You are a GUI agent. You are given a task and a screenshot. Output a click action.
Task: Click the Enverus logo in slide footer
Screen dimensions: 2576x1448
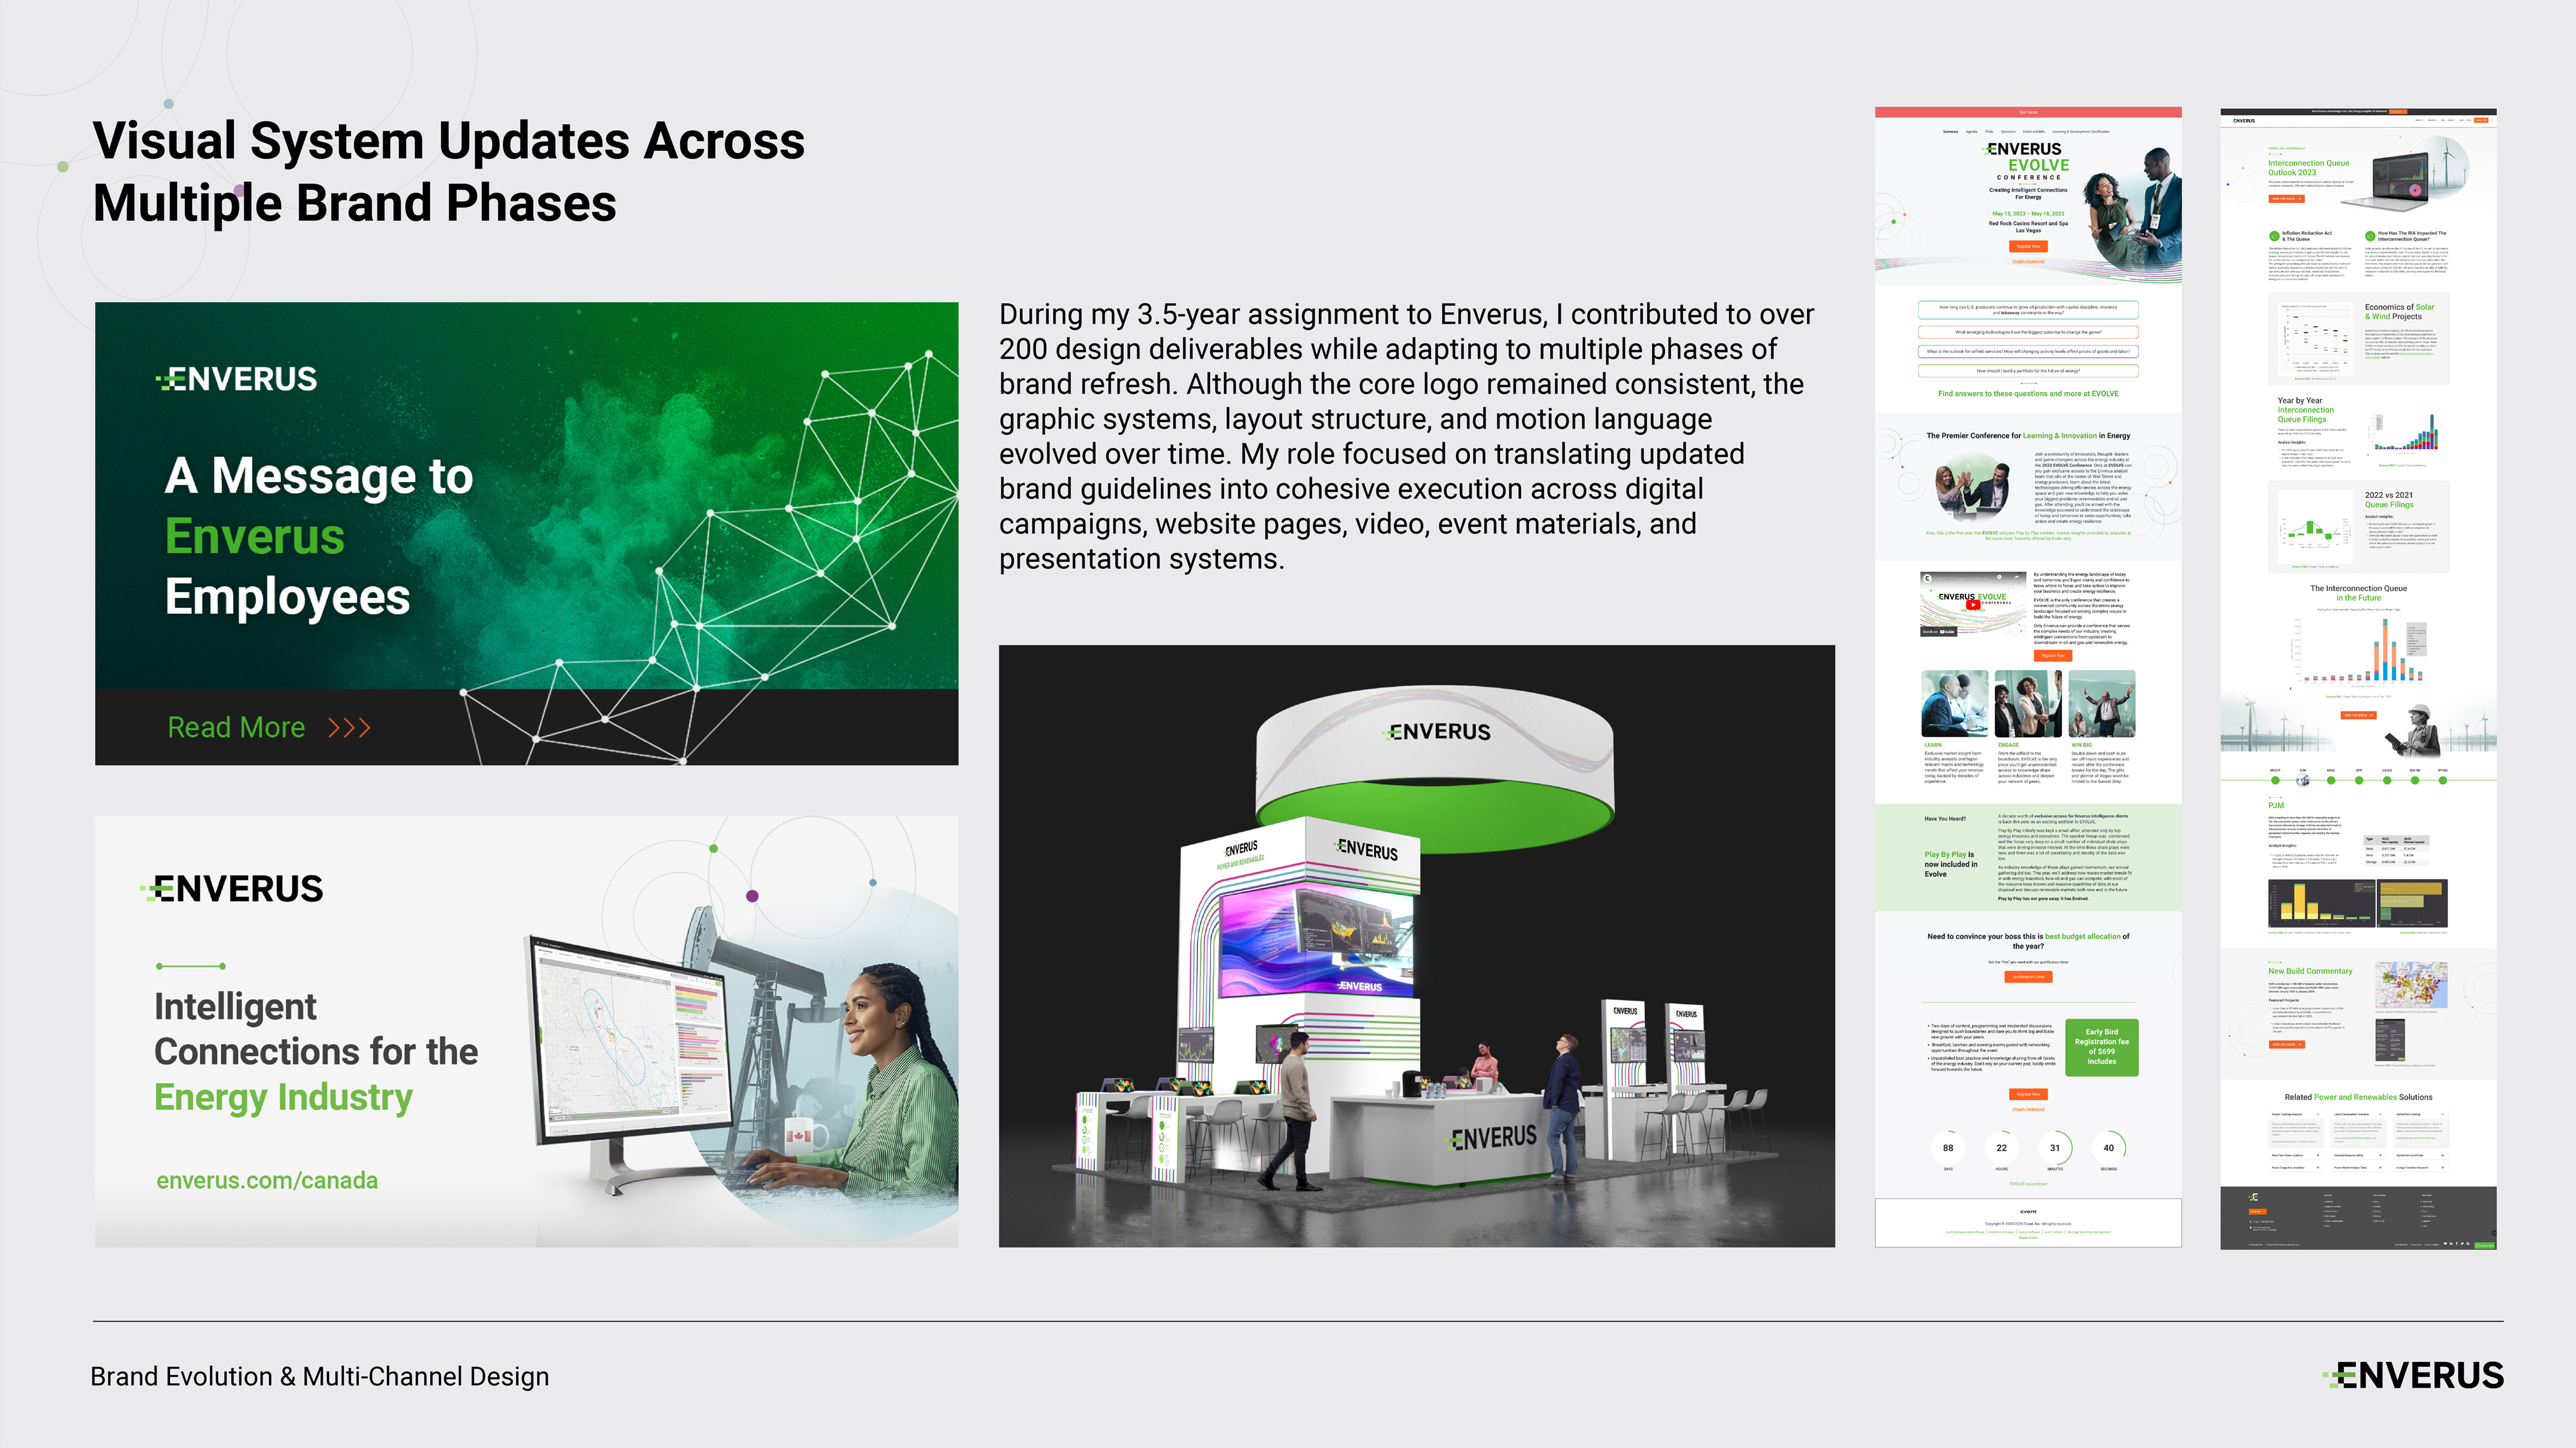(x=2413, y=1375)
